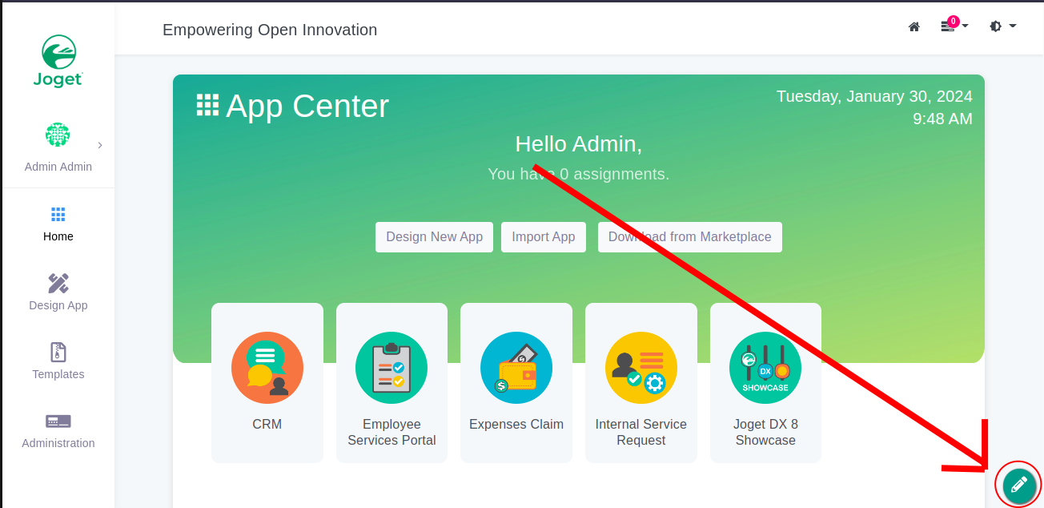The height and width of the screenshot is (508, 1044).
Task: Click Design New App button
Action: [434, 237]
